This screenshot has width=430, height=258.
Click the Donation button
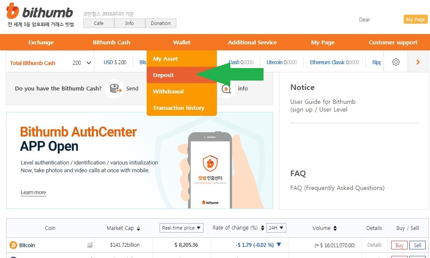tap(161, 23)
